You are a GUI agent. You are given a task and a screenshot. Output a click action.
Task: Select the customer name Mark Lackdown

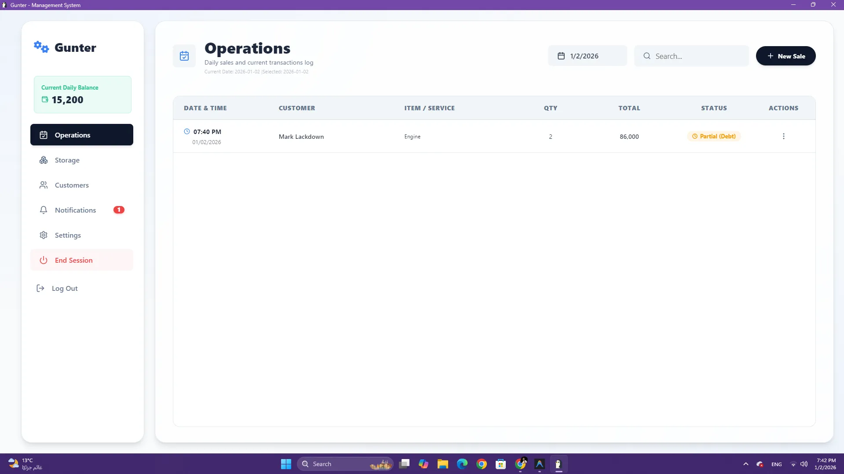301,137
